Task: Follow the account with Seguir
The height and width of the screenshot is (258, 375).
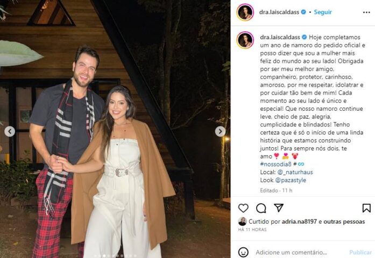Action: (x=323, y=12)
